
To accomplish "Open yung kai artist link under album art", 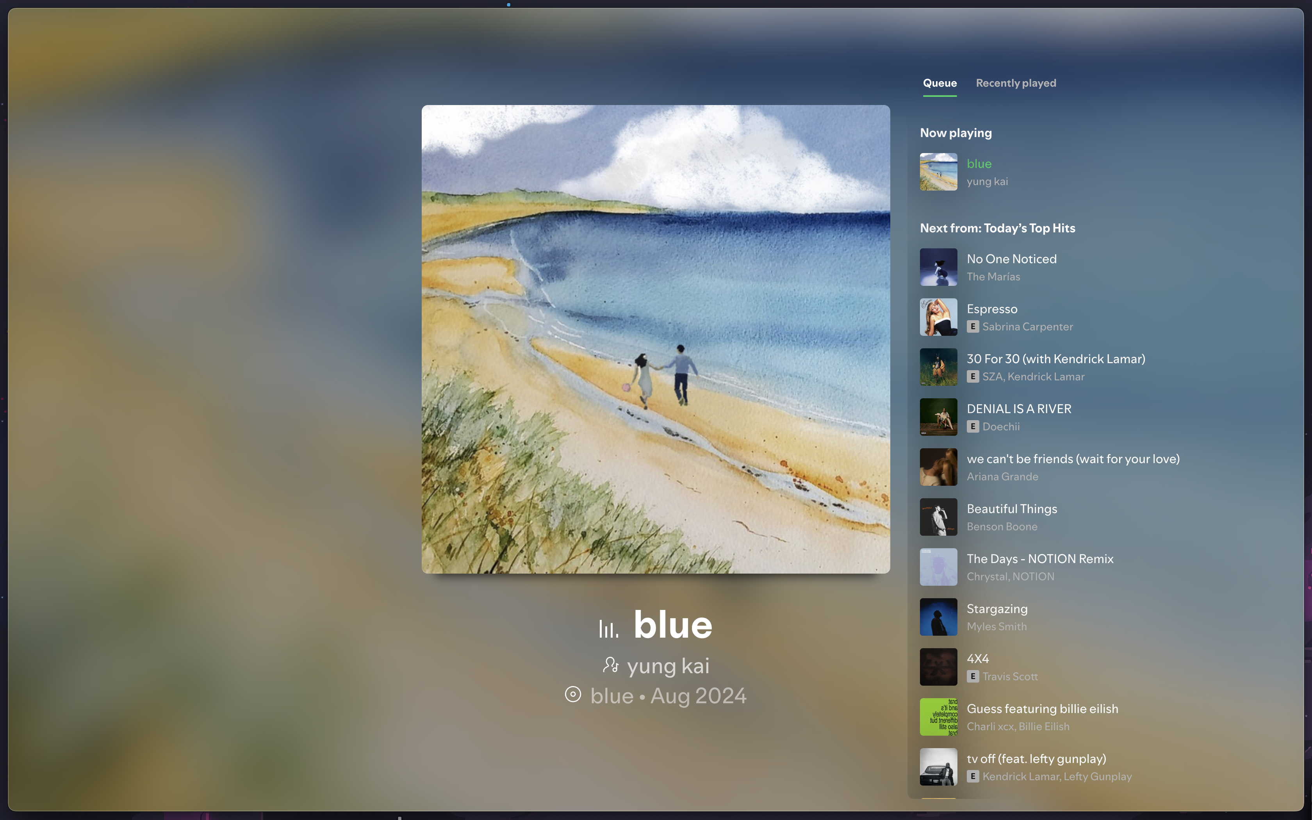I will 668,666.
